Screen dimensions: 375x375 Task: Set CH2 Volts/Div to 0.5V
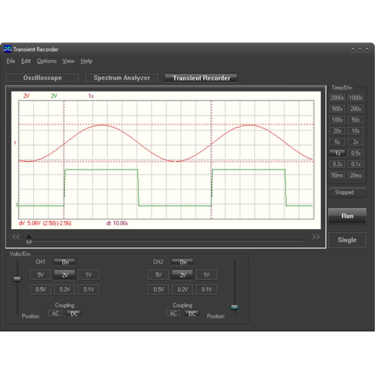(158, 289)
